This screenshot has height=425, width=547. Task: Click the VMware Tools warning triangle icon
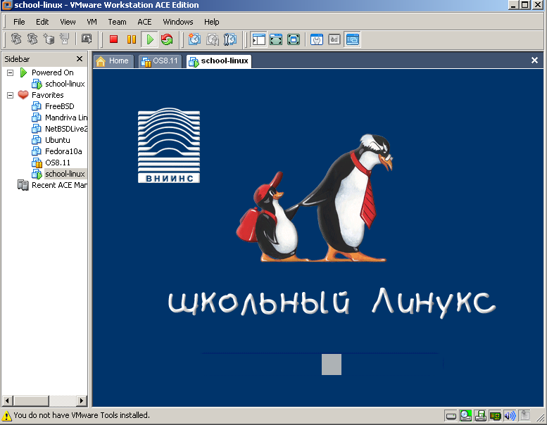pyautogui.click(x=6, y=416)
